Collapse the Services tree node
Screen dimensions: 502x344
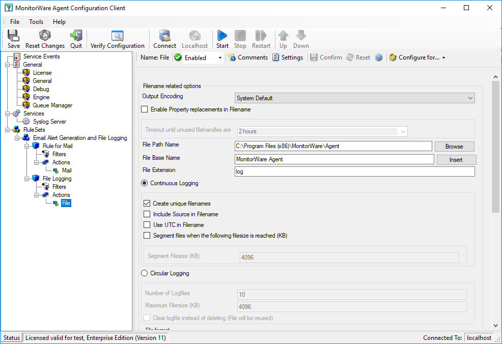(7, 113)
